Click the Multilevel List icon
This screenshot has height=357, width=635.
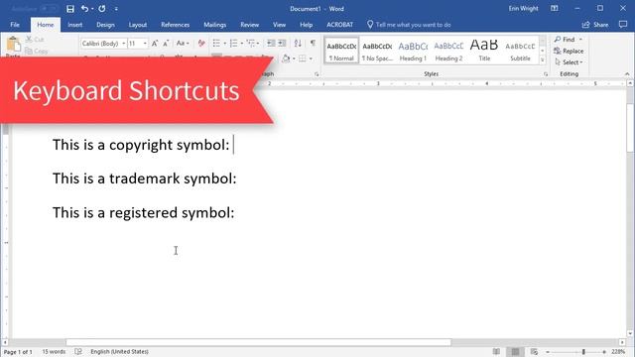(251, 44)
